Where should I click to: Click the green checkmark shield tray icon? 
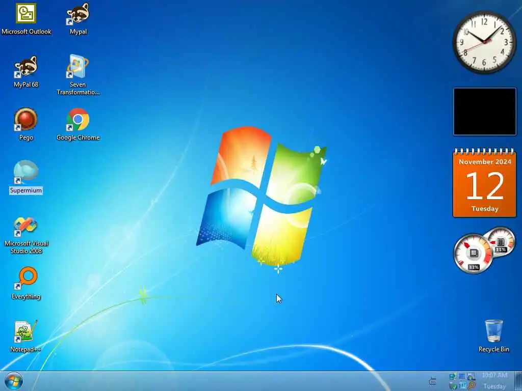point(453,386)
